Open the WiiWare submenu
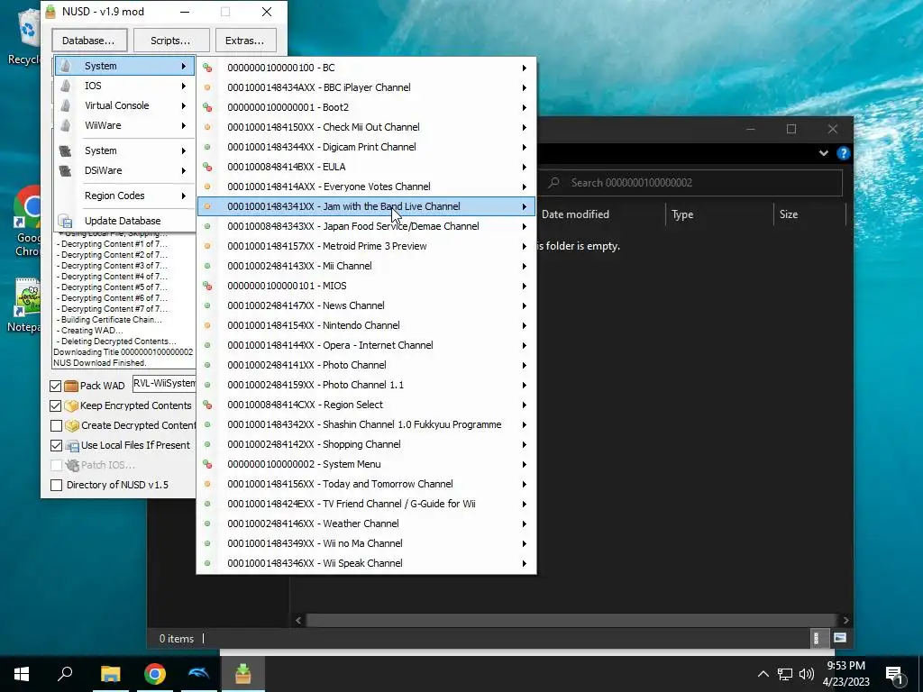 [124, 125]
